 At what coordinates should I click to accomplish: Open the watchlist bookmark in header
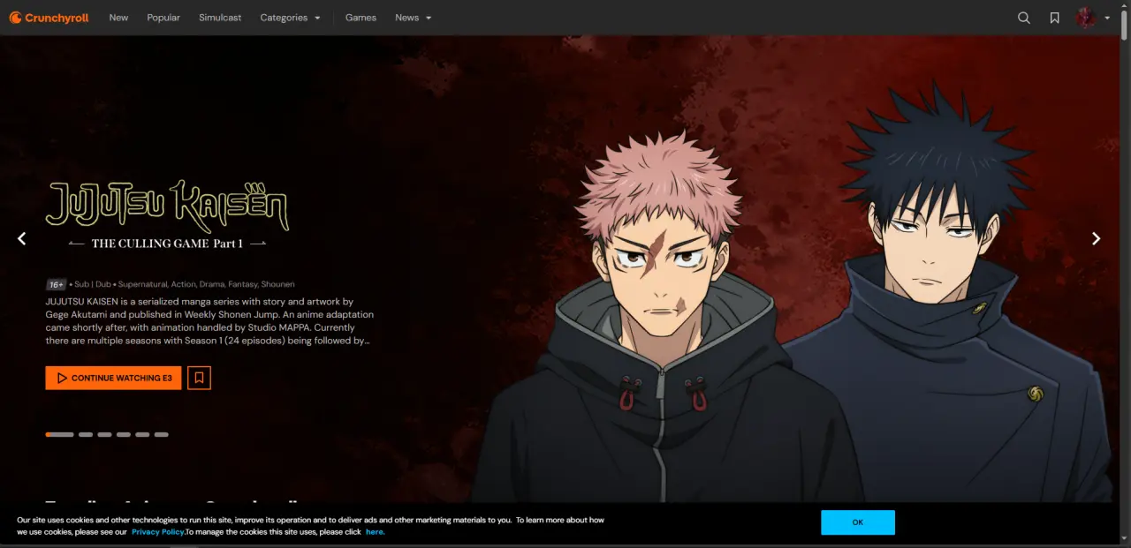(x=1054, y=18)
